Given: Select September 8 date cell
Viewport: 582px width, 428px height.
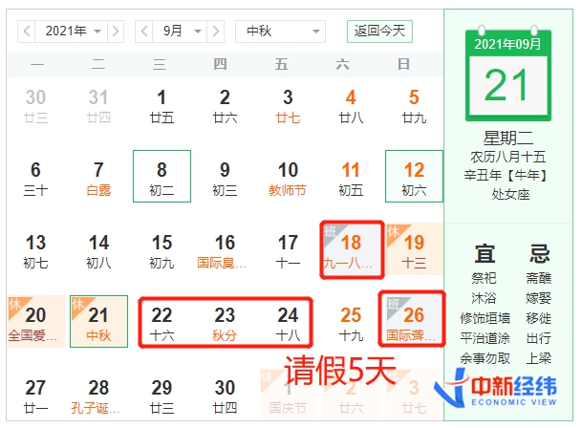Looking at the screenshot, I should pyautogui.click(x=162, y=177).
